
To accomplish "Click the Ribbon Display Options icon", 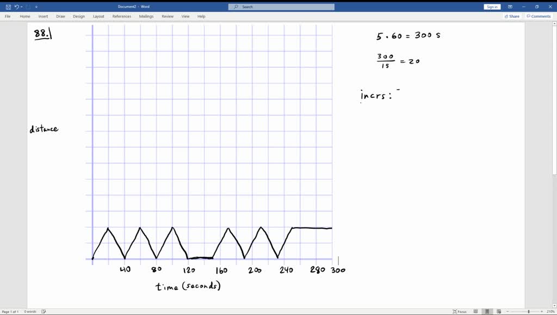I will [510, 7].
